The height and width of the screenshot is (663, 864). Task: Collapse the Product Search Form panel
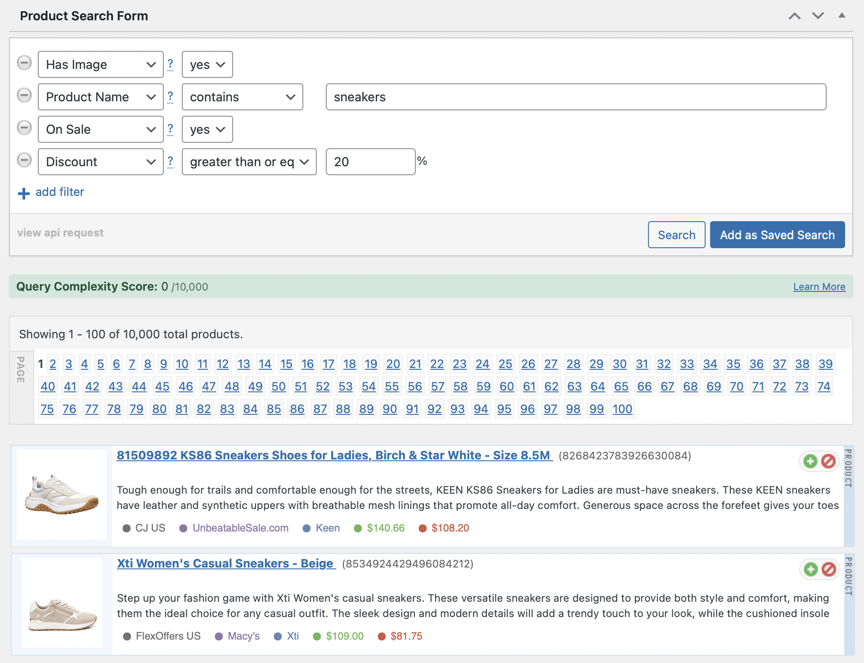click(x=841, y=16)
